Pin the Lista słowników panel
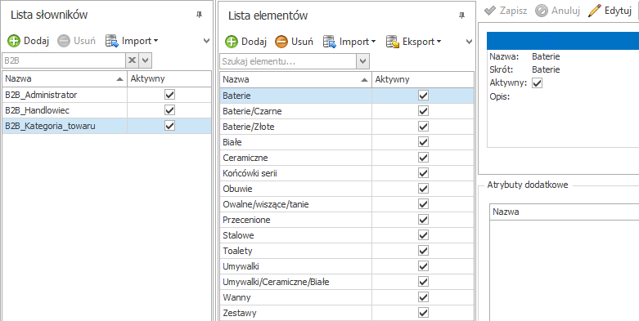The height and width of the screenshot is (321, 639). (x=199, y=16)
